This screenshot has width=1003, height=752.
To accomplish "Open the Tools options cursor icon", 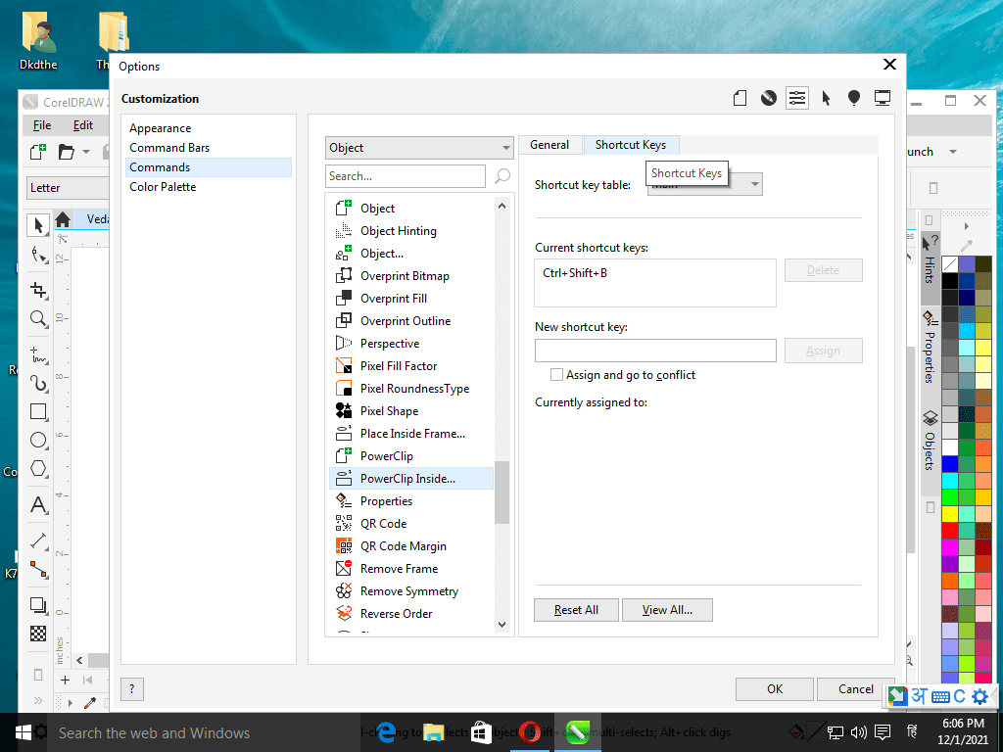I will [x=826, y=98].
